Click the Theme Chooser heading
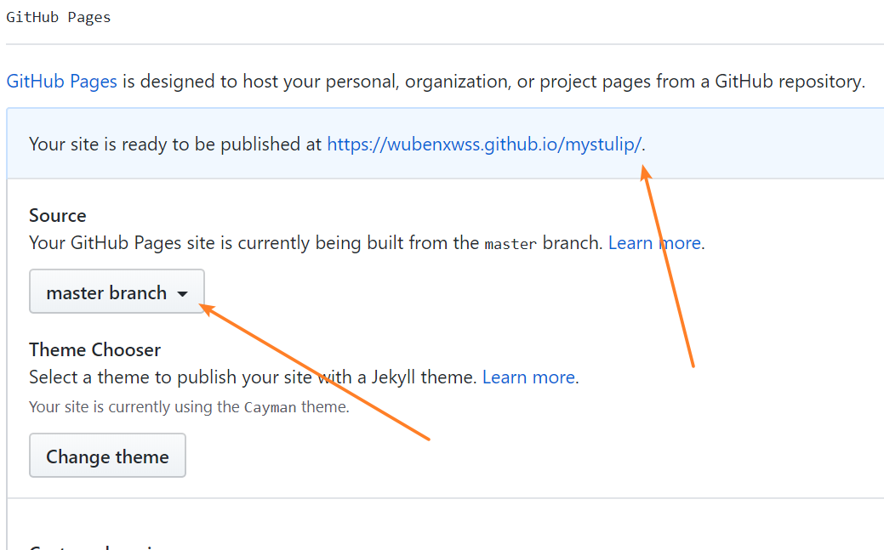This screenshot has width=884, height=550. (x=94, y=350)
